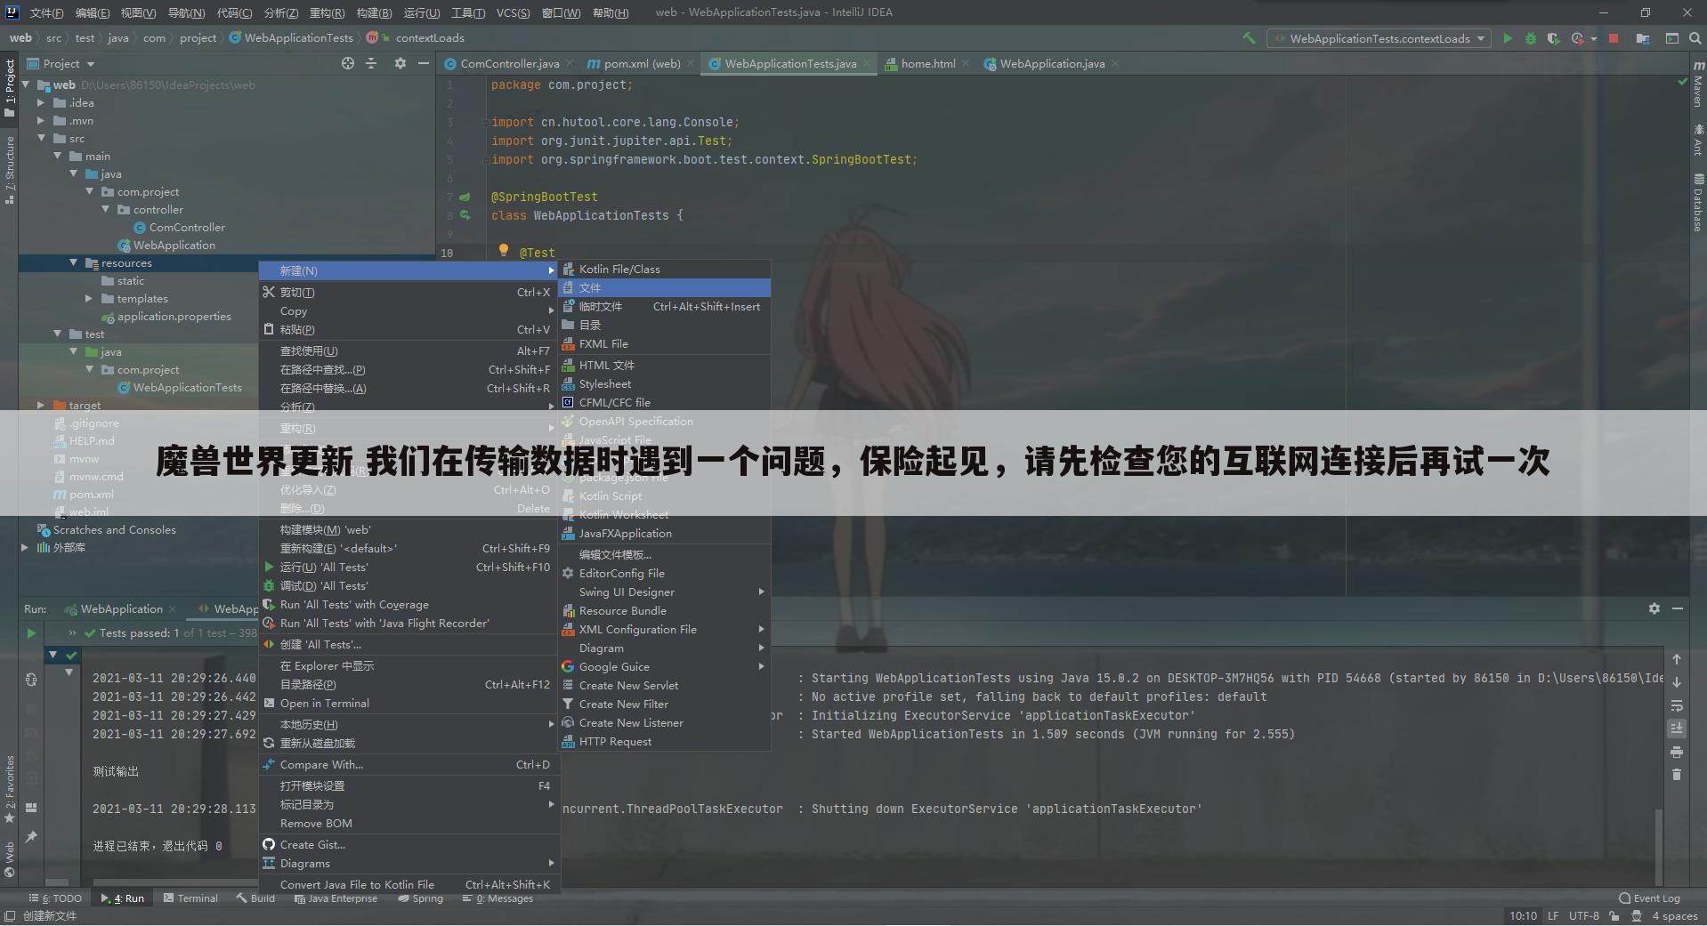This screenshot has height=926, width=1707.
Task: Open the 文件(F) menu
Action: (x=46, y=13)
